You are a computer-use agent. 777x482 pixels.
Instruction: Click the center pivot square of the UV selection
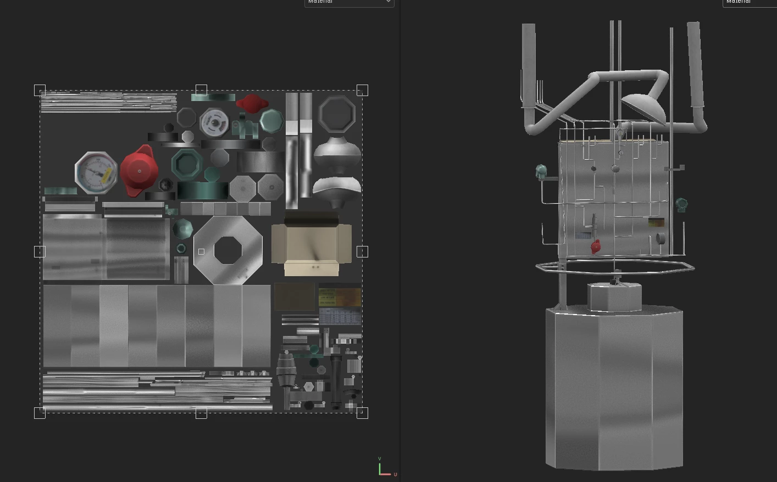point(201,251)
